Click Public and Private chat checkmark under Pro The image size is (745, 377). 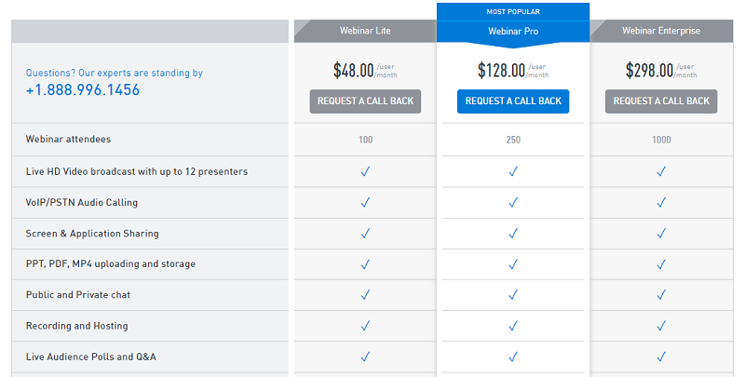[513, 295]
